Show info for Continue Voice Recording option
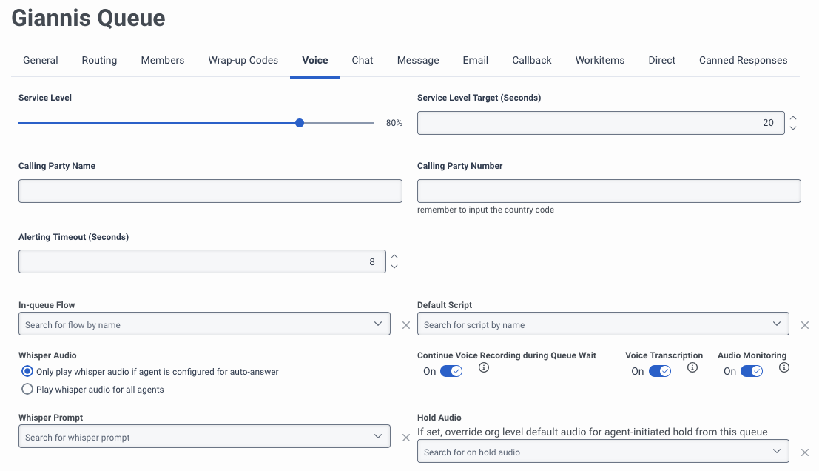 pyautogui.click(x=484, y=367)
